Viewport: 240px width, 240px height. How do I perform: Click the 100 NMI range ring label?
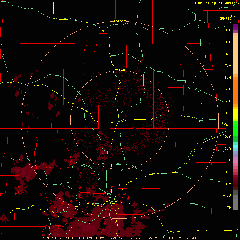120,21
